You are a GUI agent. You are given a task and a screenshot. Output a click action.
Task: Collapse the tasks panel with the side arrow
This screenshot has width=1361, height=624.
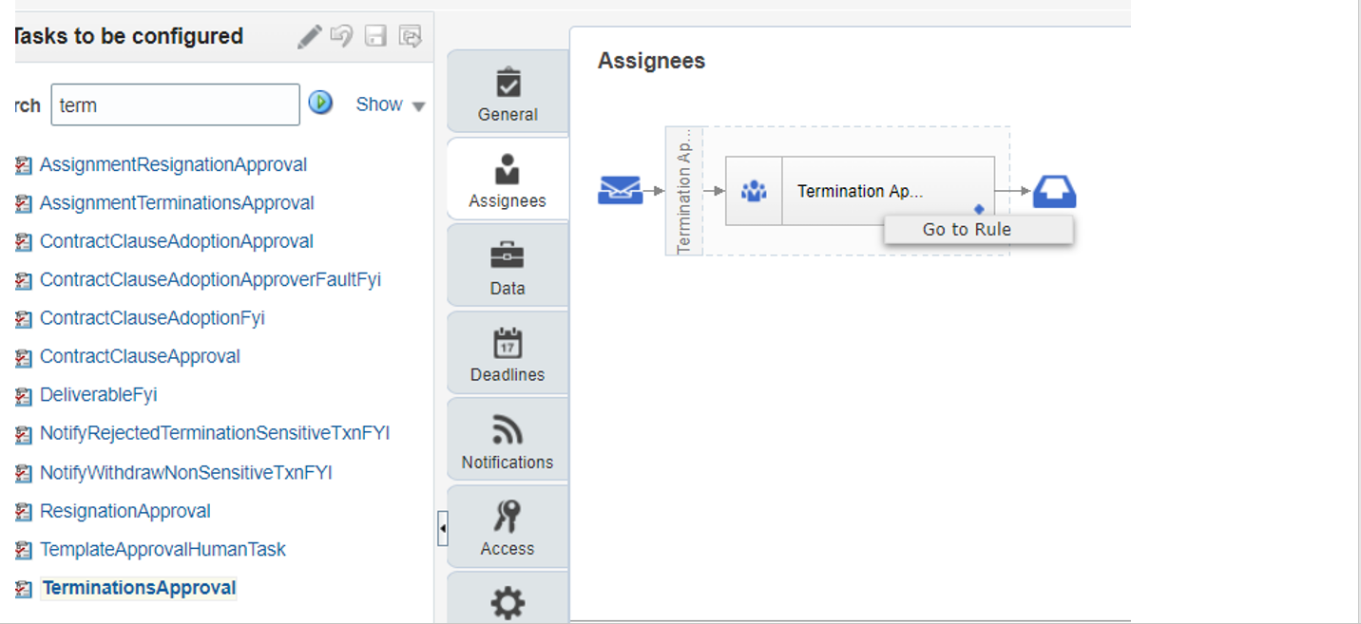click(x=443, y=528)
